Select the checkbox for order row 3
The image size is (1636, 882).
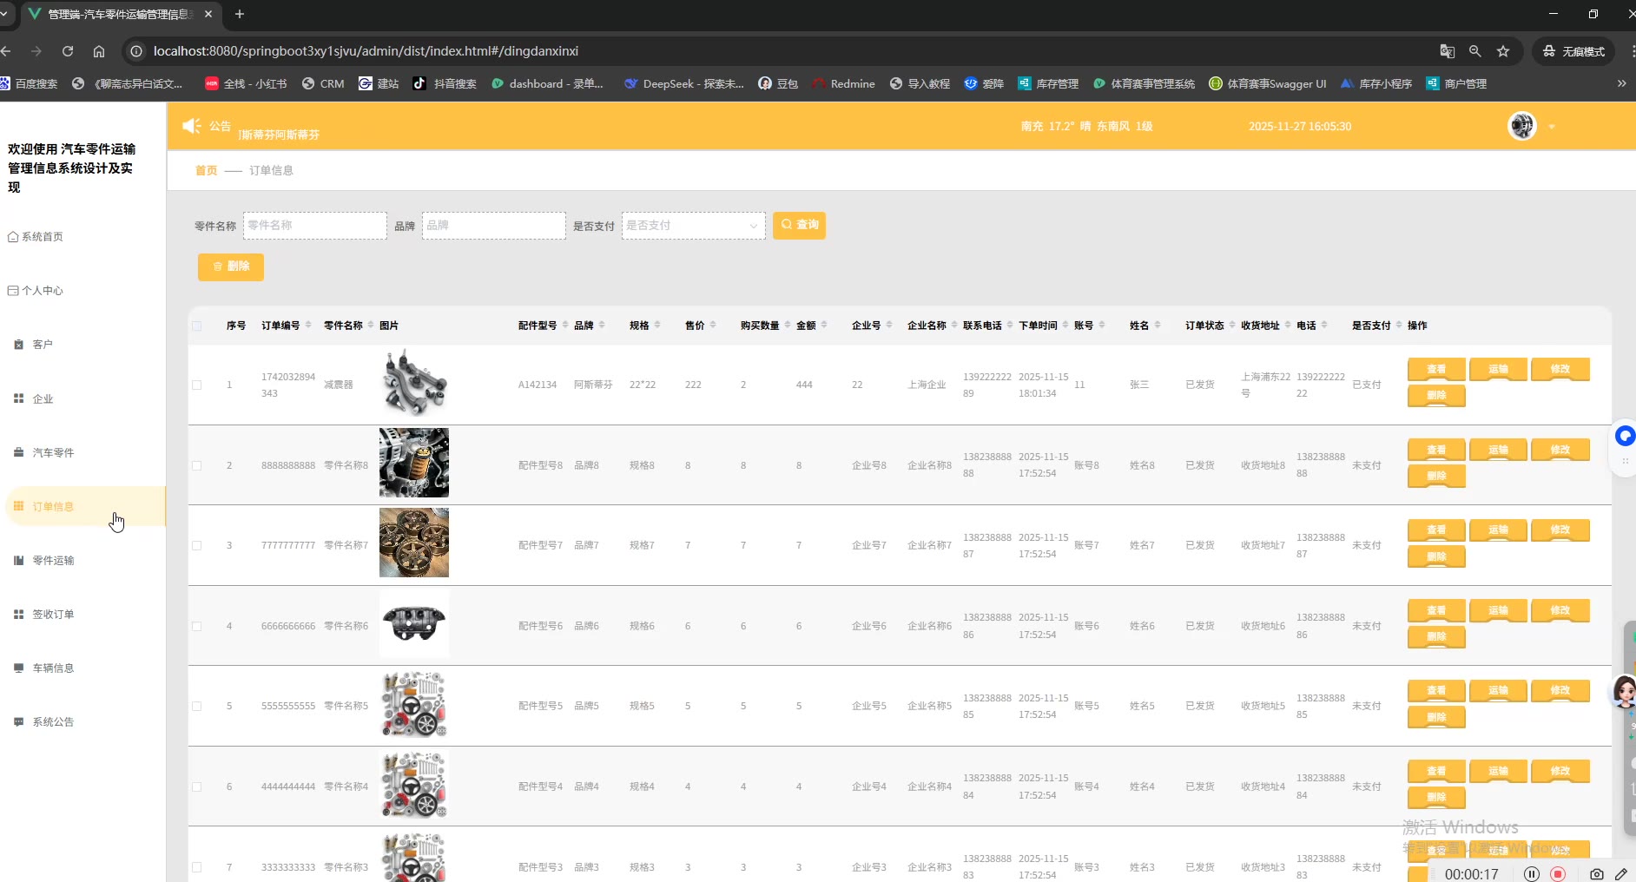coord(197,545)
